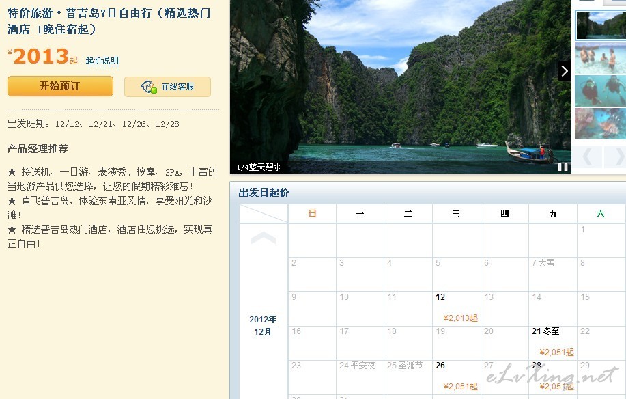Click calendar date 16

(x=296, y=331)
